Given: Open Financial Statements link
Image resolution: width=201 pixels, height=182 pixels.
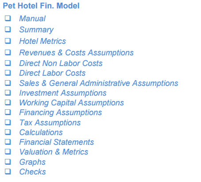Looking at the screenshot, I should click(x=57, y=142).
